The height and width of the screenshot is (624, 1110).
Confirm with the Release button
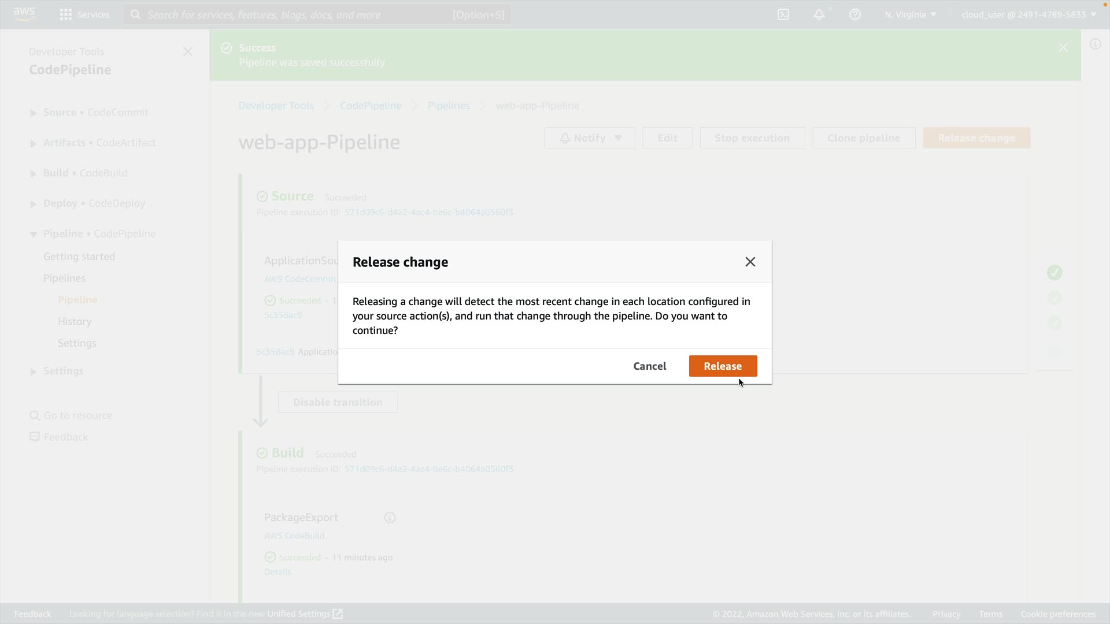[x=723, y=366]
